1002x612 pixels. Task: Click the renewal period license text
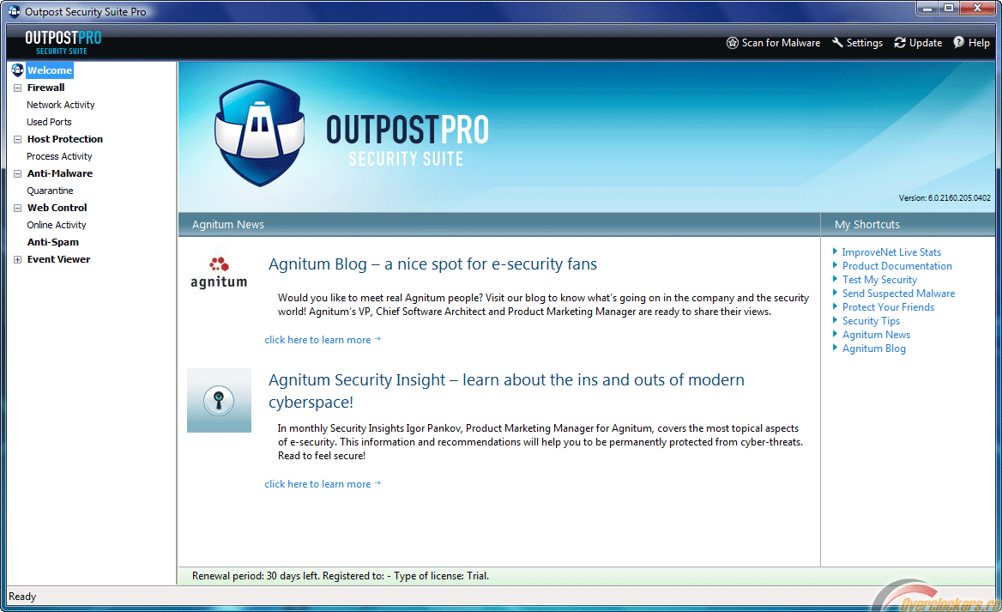[x=340, y=576]
